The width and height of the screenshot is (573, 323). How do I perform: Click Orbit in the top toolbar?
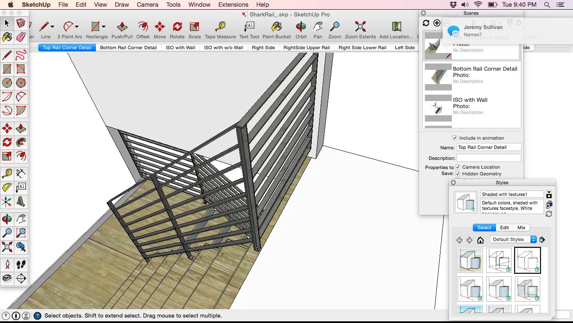301,30
